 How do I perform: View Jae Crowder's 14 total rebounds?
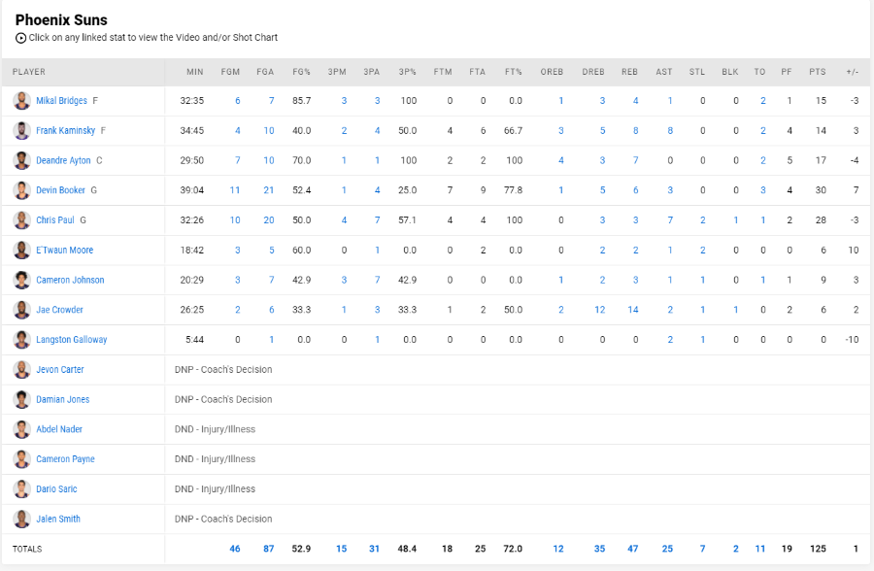pyautogui.click(x=632, y=310)
